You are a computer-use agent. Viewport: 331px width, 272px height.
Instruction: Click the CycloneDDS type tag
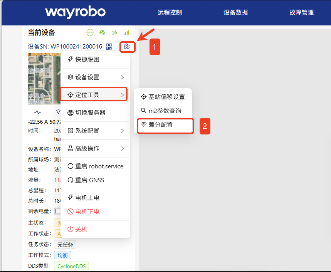point(71,266)
